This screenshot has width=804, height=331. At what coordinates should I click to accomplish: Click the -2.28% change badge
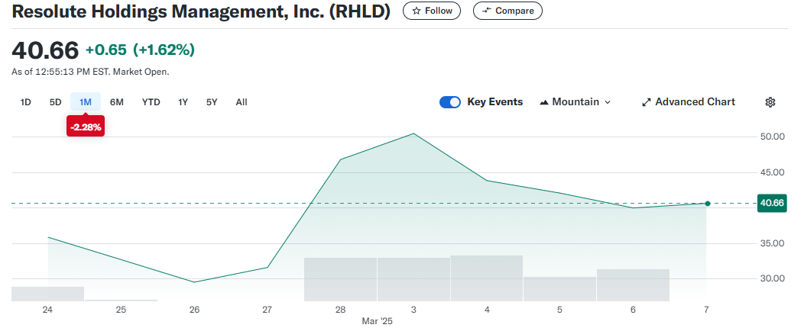pos(85,127)
